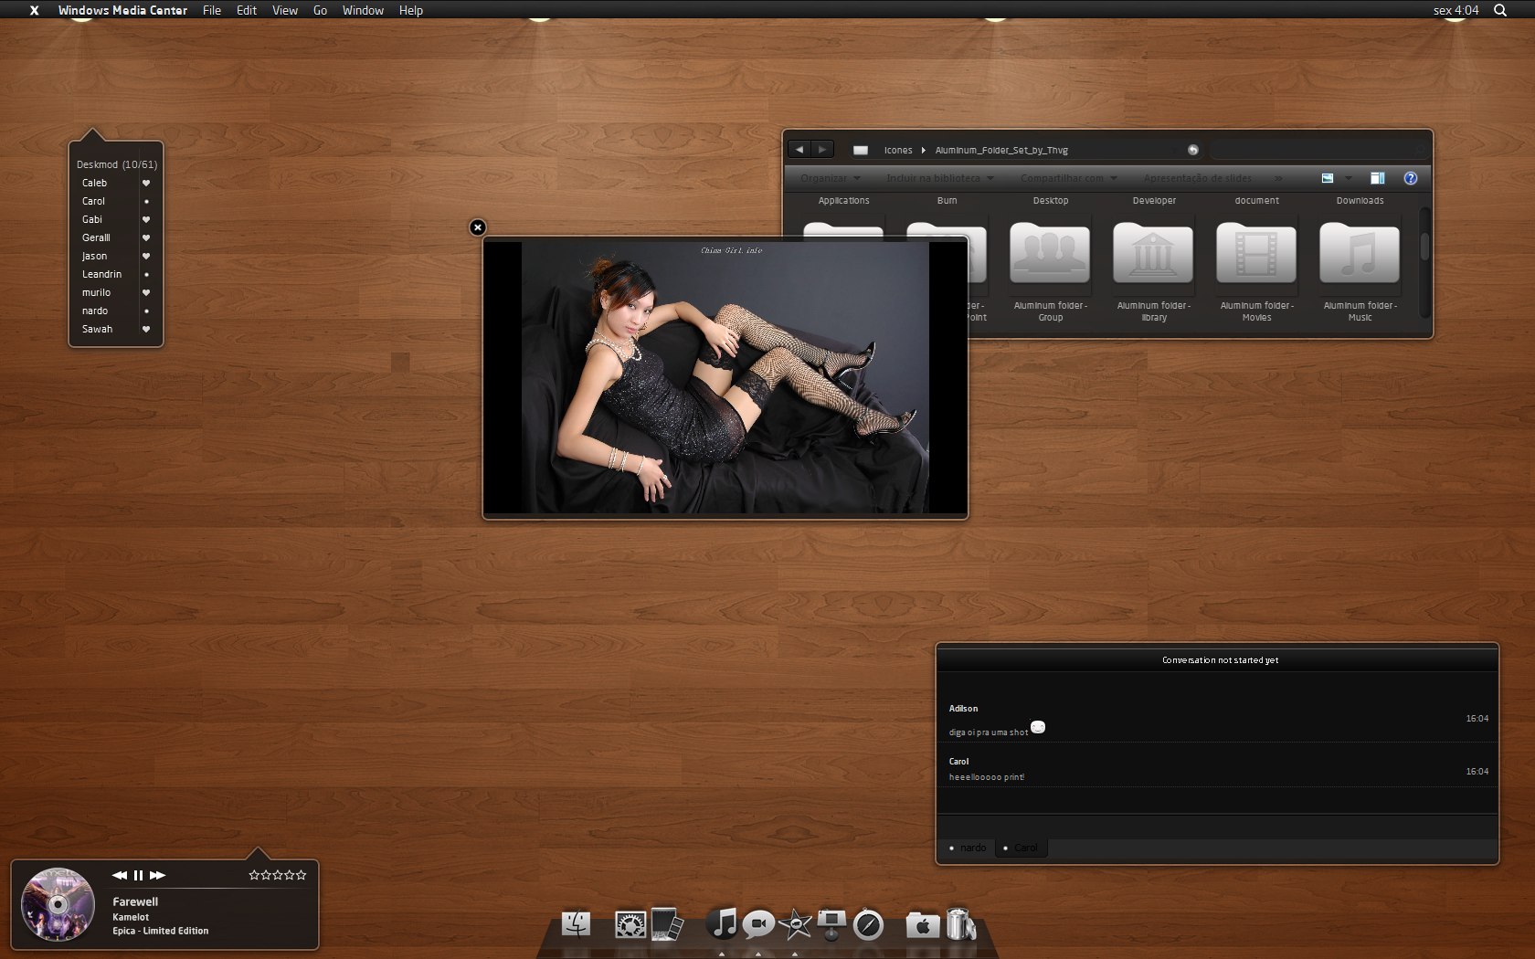Open the Trash can in dock
1535x959 pixels.
point(960,923)
